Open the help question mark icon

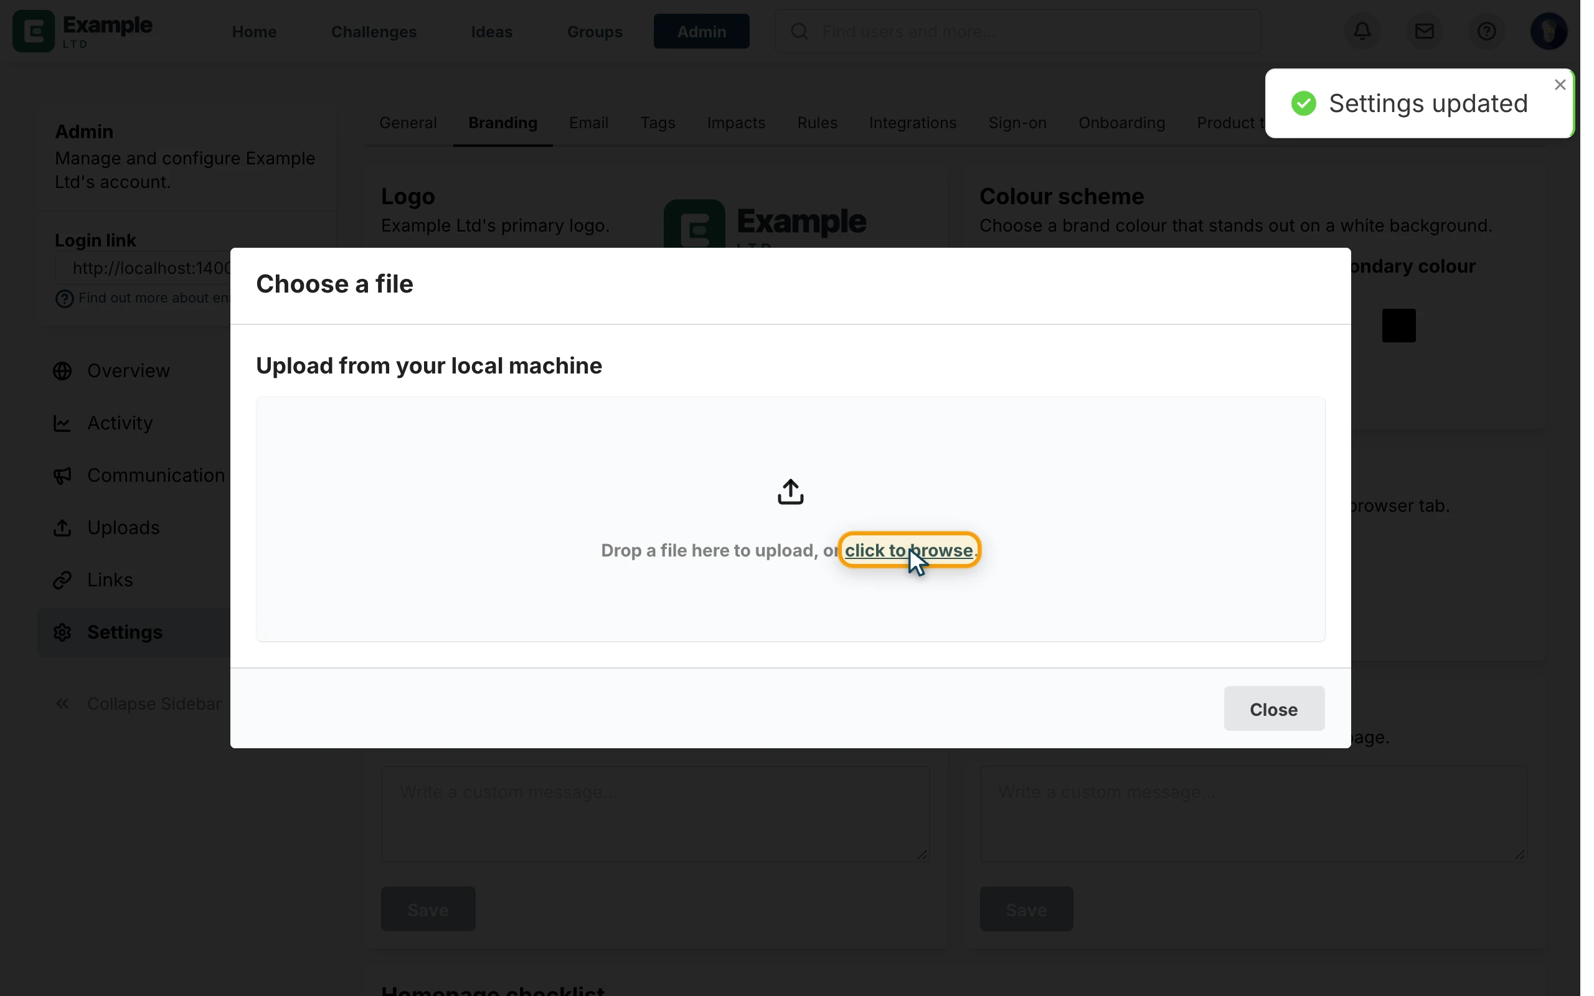coord(1486,31)
